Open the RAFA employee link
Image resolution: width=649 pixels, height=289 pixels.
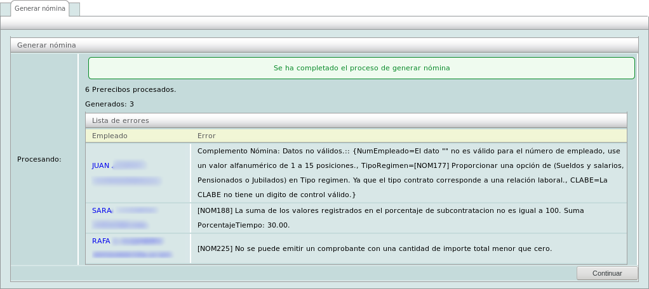[101, 241]
